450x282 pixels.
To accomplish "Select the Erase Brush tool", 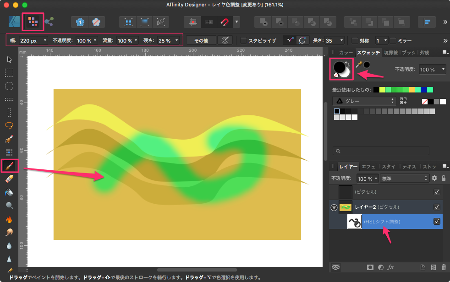I will pos(9,179).
